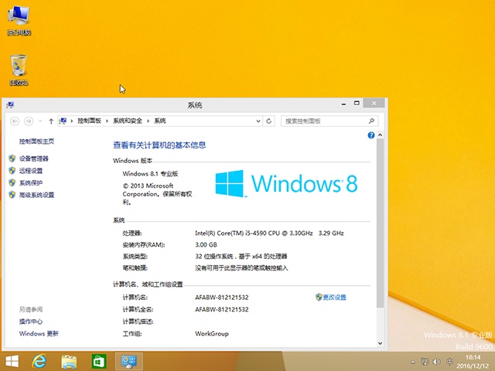Click the 系统和安全 breadcrumb
The width and height of the screenshot is (495, 371).
[128, 121]
